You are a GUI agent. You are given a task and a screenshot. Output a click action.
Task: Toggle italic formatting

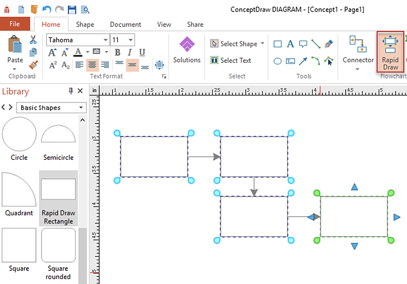(x=130, y=53)
